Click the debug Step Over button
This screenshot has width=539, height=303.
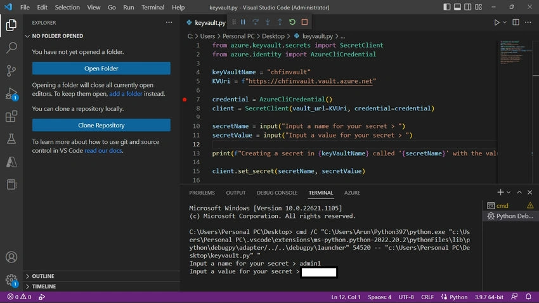256,22
